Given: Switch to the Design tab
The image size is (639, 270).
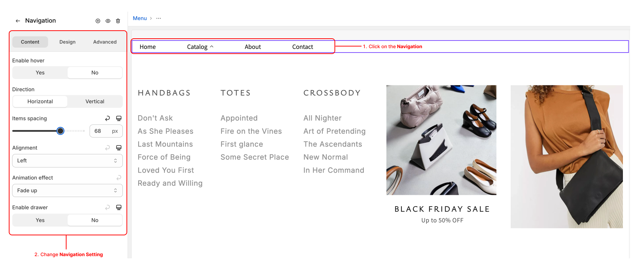Looking at the screenshot, I should 67,42.
